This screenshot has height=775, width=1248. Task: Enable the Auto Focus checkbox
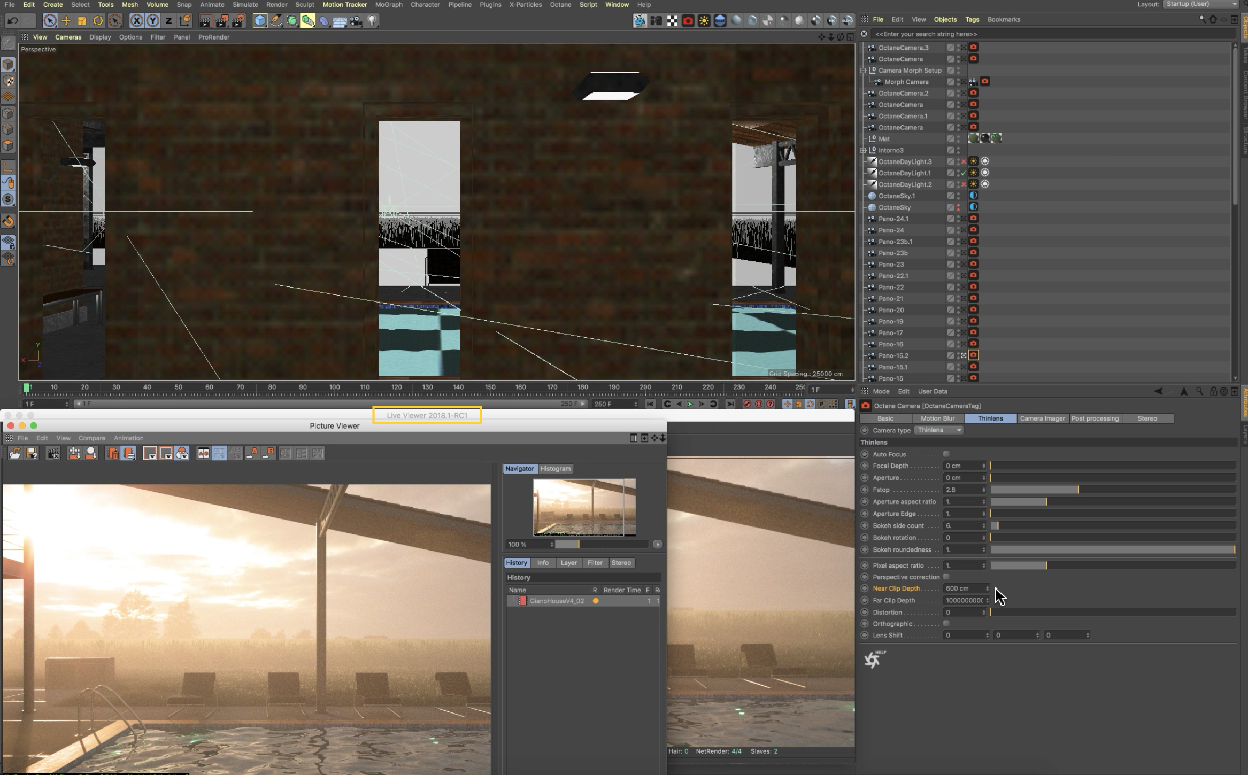tap(946, 454)
